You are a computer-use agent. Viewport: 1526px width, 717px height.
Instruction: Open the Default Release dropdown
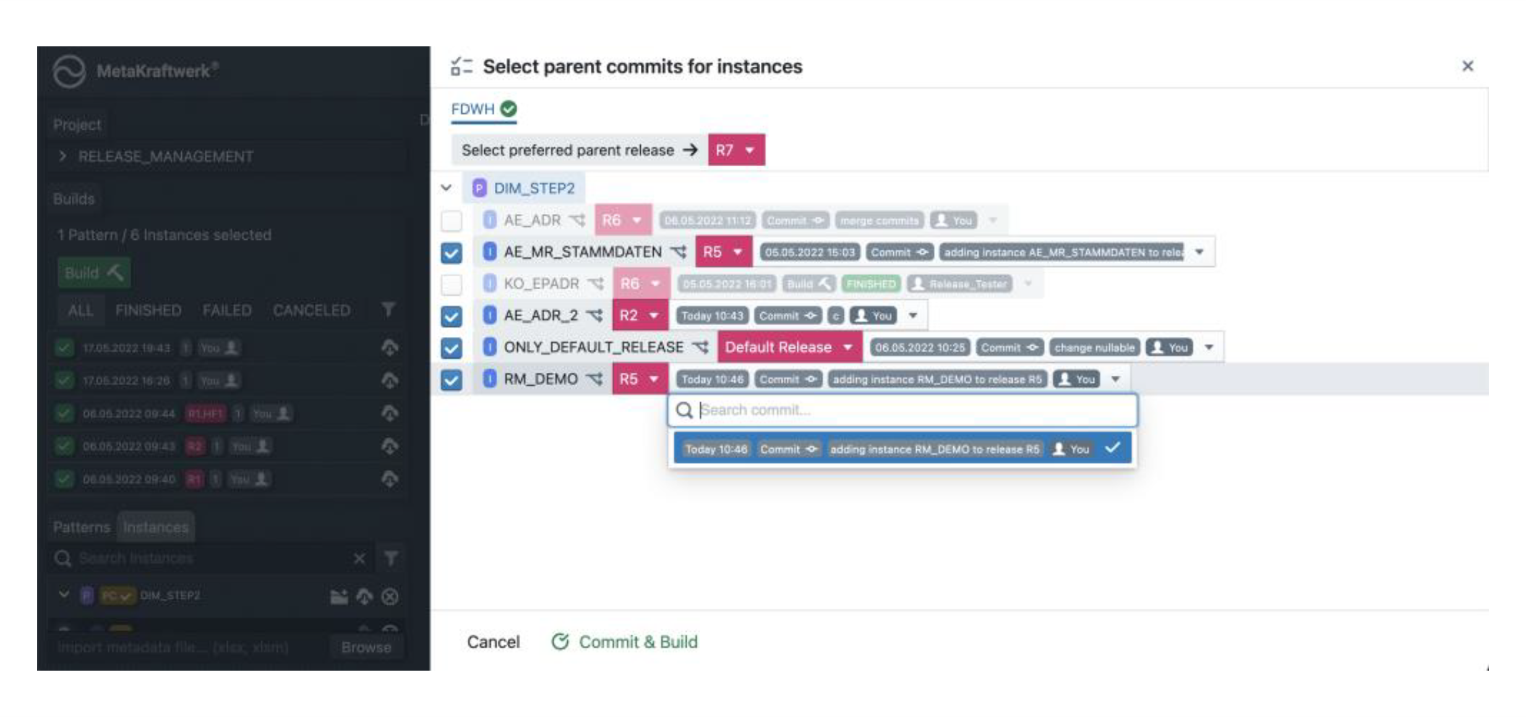point(789,347)
